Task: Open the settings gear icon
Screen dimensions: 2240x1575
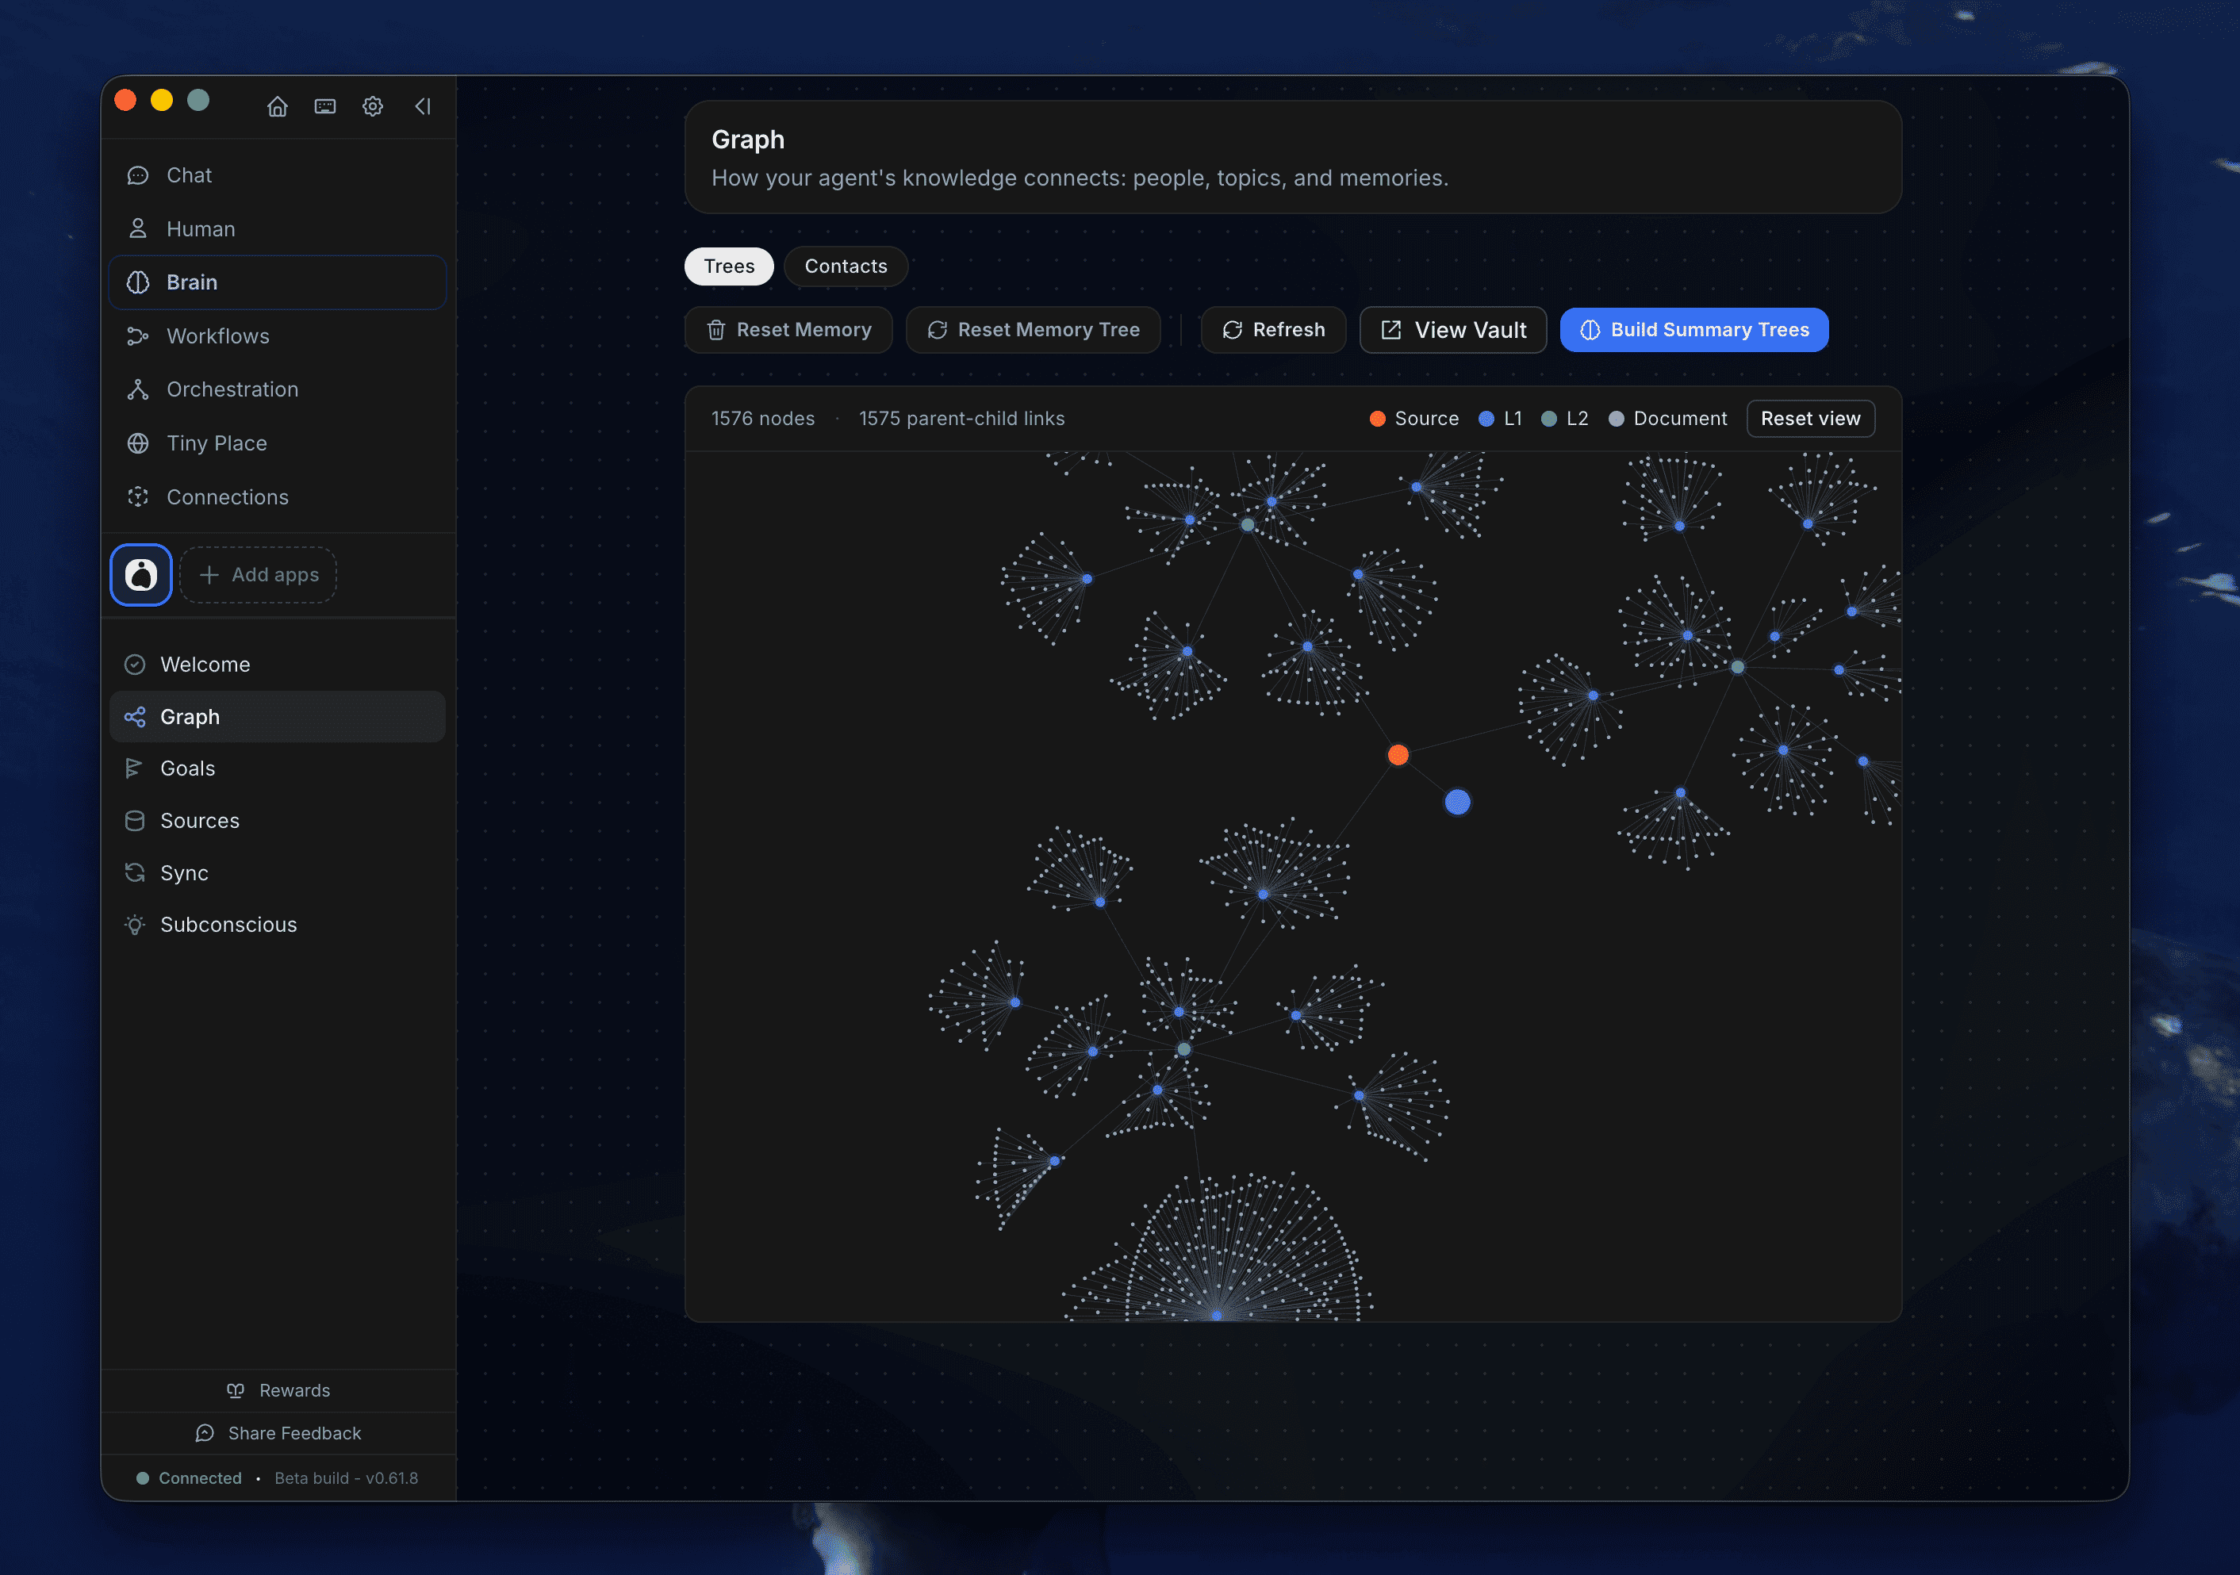Action: tap(373, 106)
